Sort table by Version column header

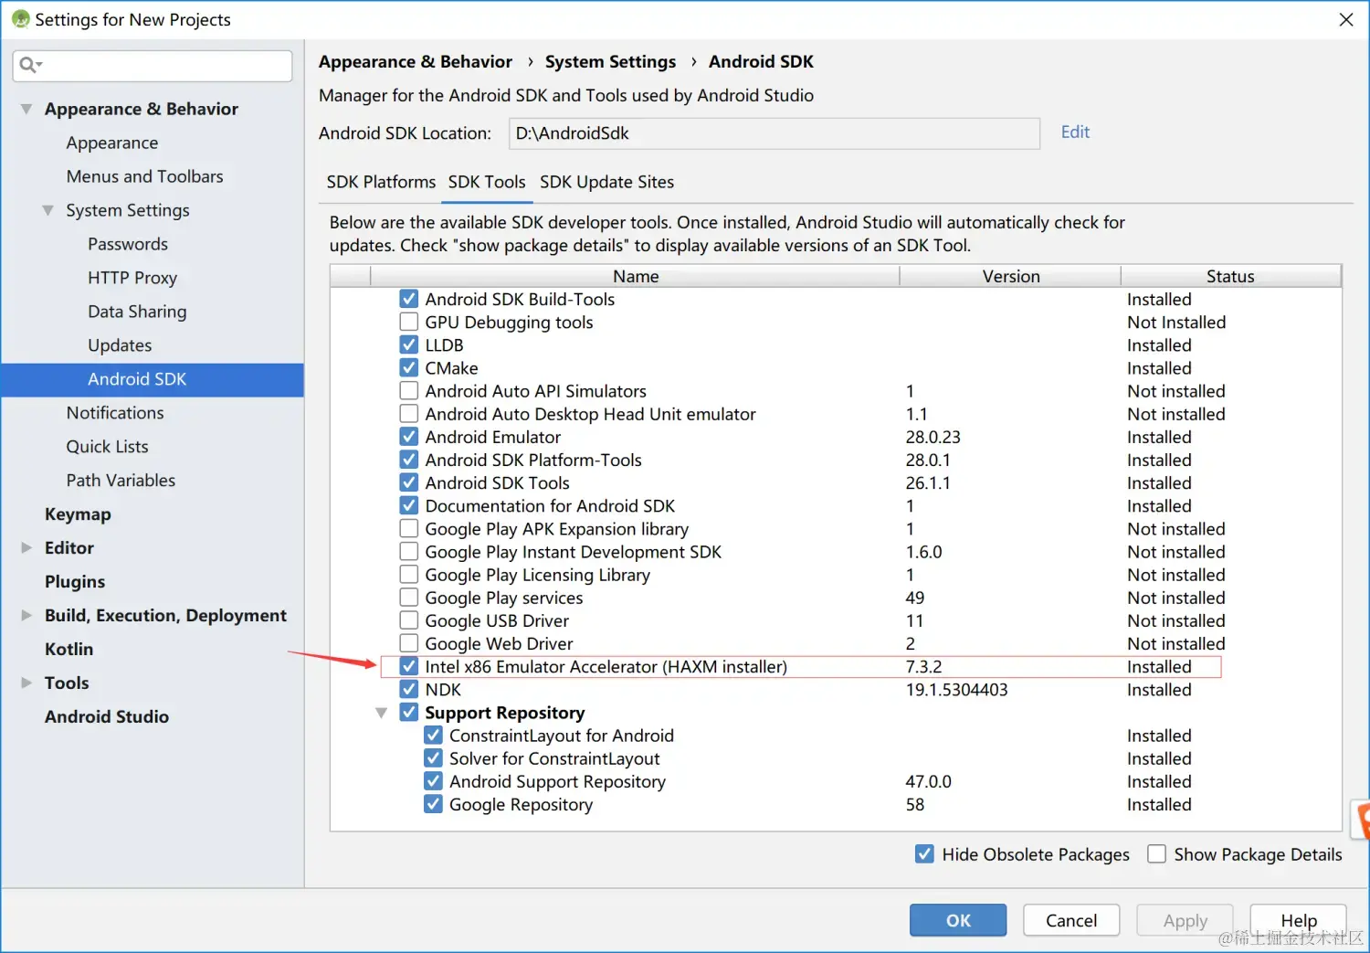(x=1011, y=276)
